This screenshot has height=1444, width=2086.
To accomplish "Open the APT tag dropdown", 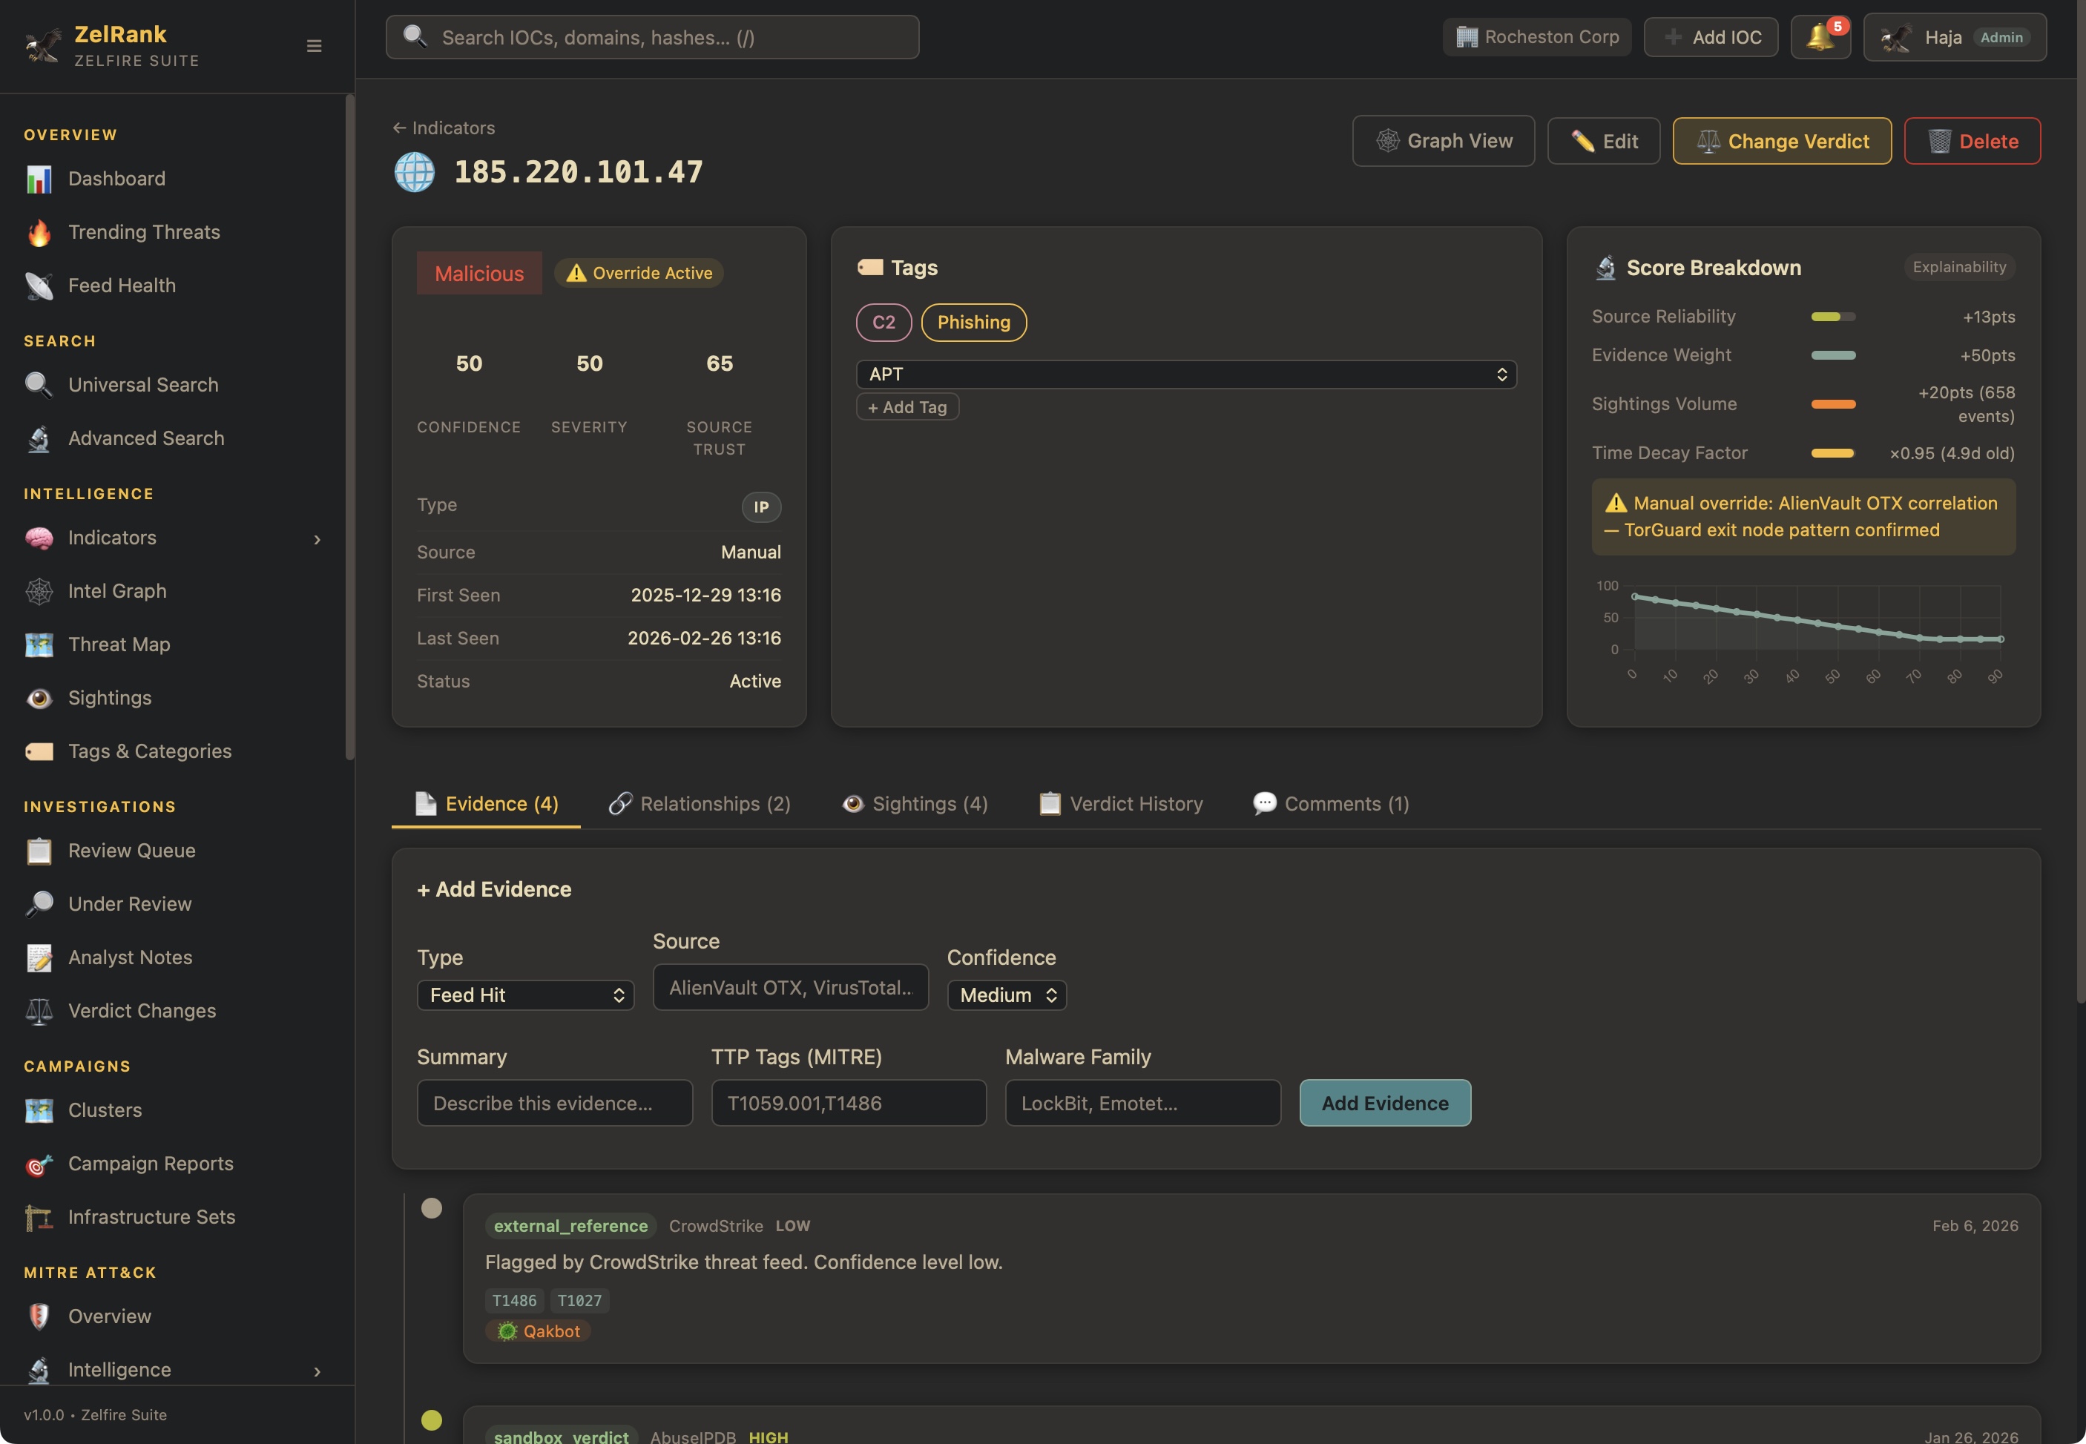I will point(1185,375).
